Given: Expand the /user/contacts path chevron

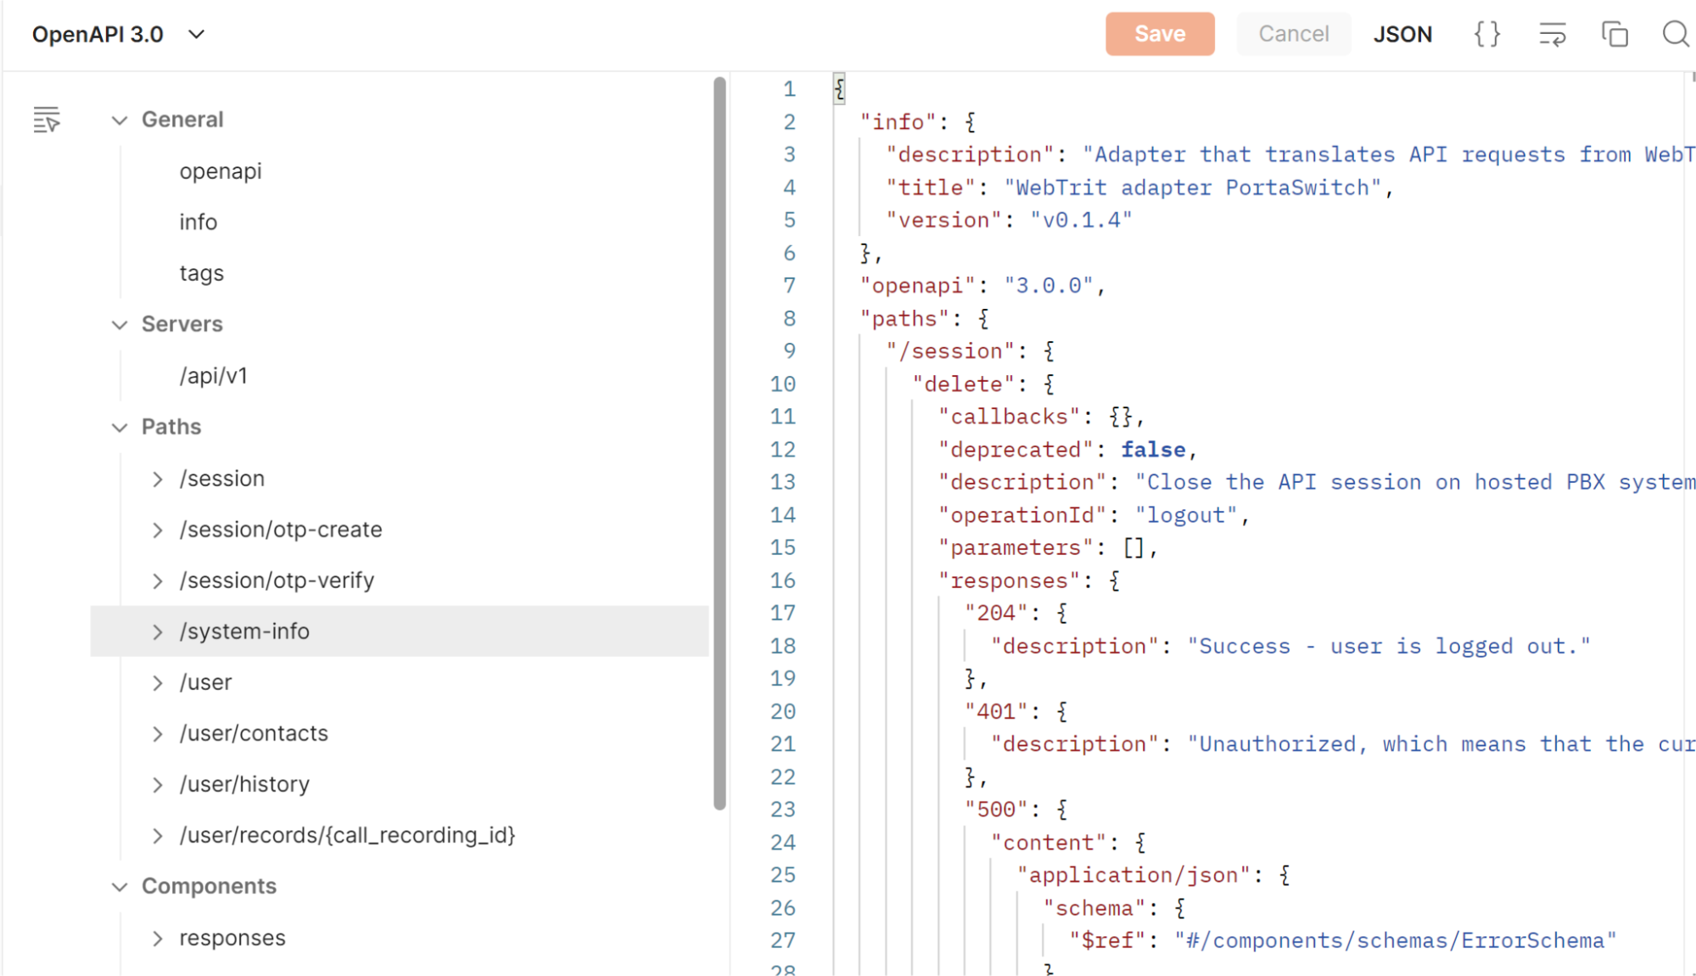Looking at the screenshot, I should [158, 734].
